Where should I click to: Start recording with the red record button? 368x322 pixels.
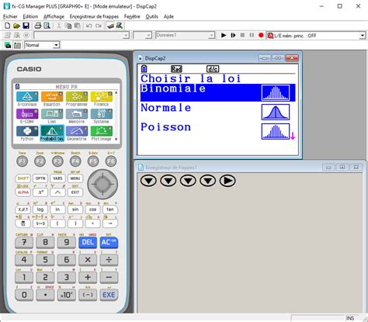point(261,35)
